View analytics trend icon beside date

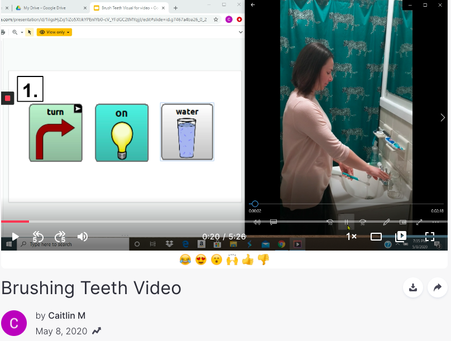tap(97, 331)
